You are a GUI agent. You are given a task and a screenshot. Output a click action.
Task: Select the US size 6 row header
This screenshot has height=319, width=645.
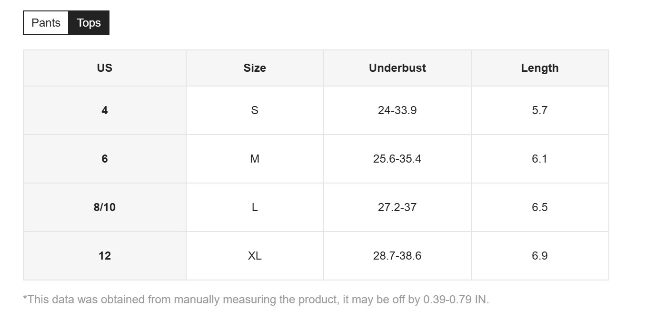pyautogui.click(x=105, y=159)
